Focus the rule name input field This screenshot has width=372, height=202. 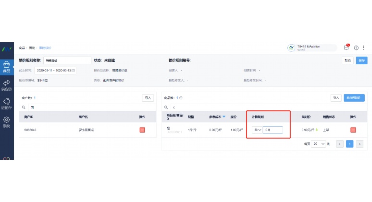[67, 60]
